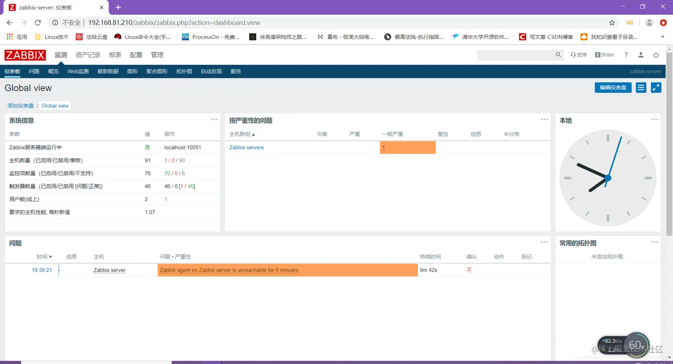Open the user profile icon
This screenshot has height=364, width=673.
point(641,55)
